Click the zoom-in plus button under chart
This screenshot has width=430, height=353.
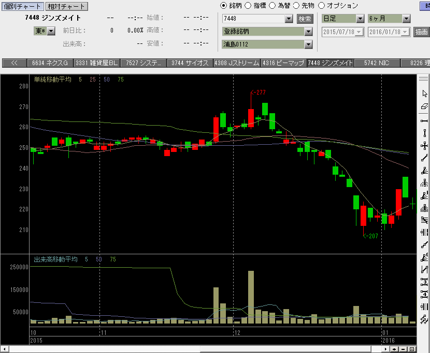(x=394, y=349)
